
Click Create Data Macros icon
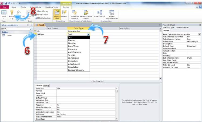click(x=74, y=14)
